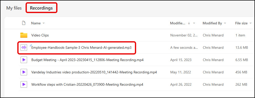255x98 pixels.
Task: Open the File size column dropdown
Action: 250,23
